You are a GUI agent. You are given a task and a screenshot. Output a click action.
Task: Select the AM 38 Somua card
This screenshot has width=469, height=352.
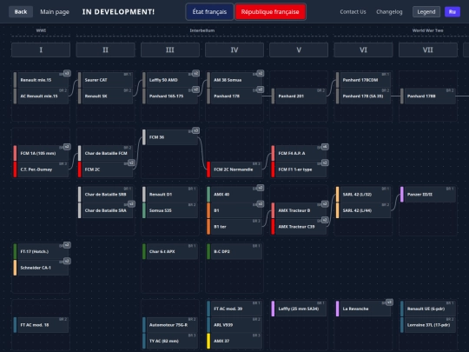tap(234, 80)
